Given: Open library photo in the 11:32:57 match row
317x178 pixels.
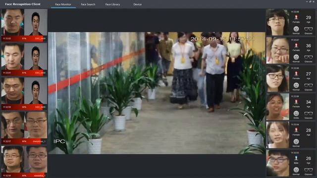Looking at the screenshot, I should [36, 125].
